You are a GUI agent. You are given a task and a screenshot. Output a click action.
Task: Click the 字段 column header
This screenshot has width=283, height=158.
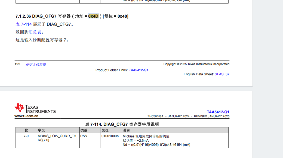(58, 130)
